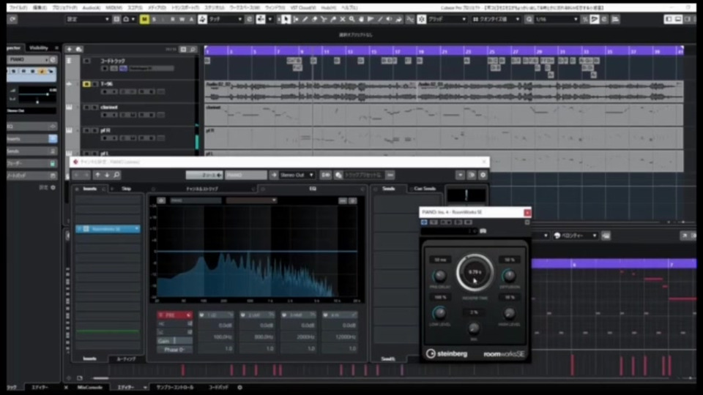Select the Play speaker tool in toolbar
This screenshot has height=395, width=703.
(x=389, y=19)
